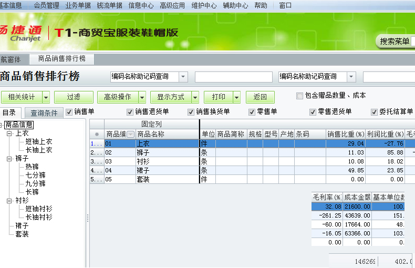Open the 窗口 menu

tap(285, 5)
